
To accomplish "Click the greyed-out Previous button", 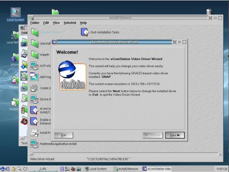I will pyautogui.click(x=153, y=135).
